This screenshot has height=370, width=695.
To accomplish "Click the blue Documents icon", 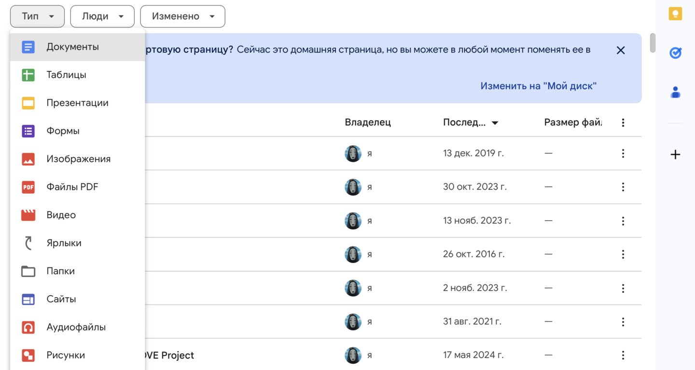I will tap(28, 47).
